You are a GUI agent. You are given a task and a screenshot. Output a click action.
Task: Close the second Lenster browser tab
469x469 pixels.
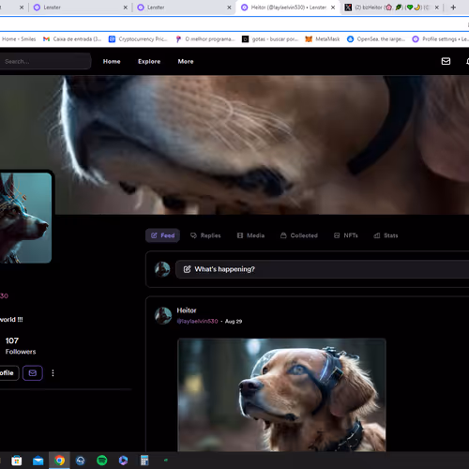[x=229, y=8]
